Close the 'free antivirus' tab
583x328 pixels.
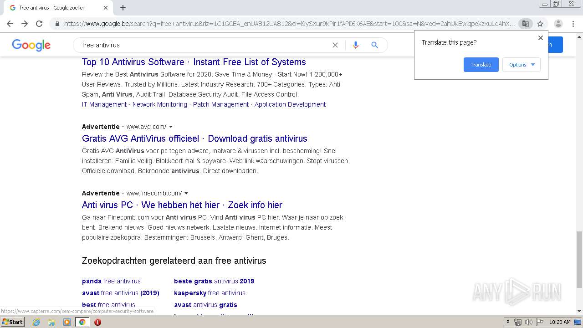(106, 8)
